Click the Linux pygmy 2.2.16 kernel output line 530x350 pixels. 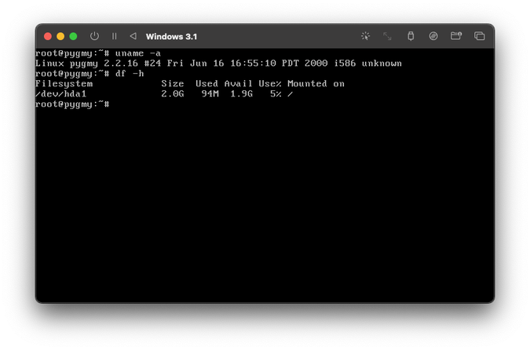(218, 64)
